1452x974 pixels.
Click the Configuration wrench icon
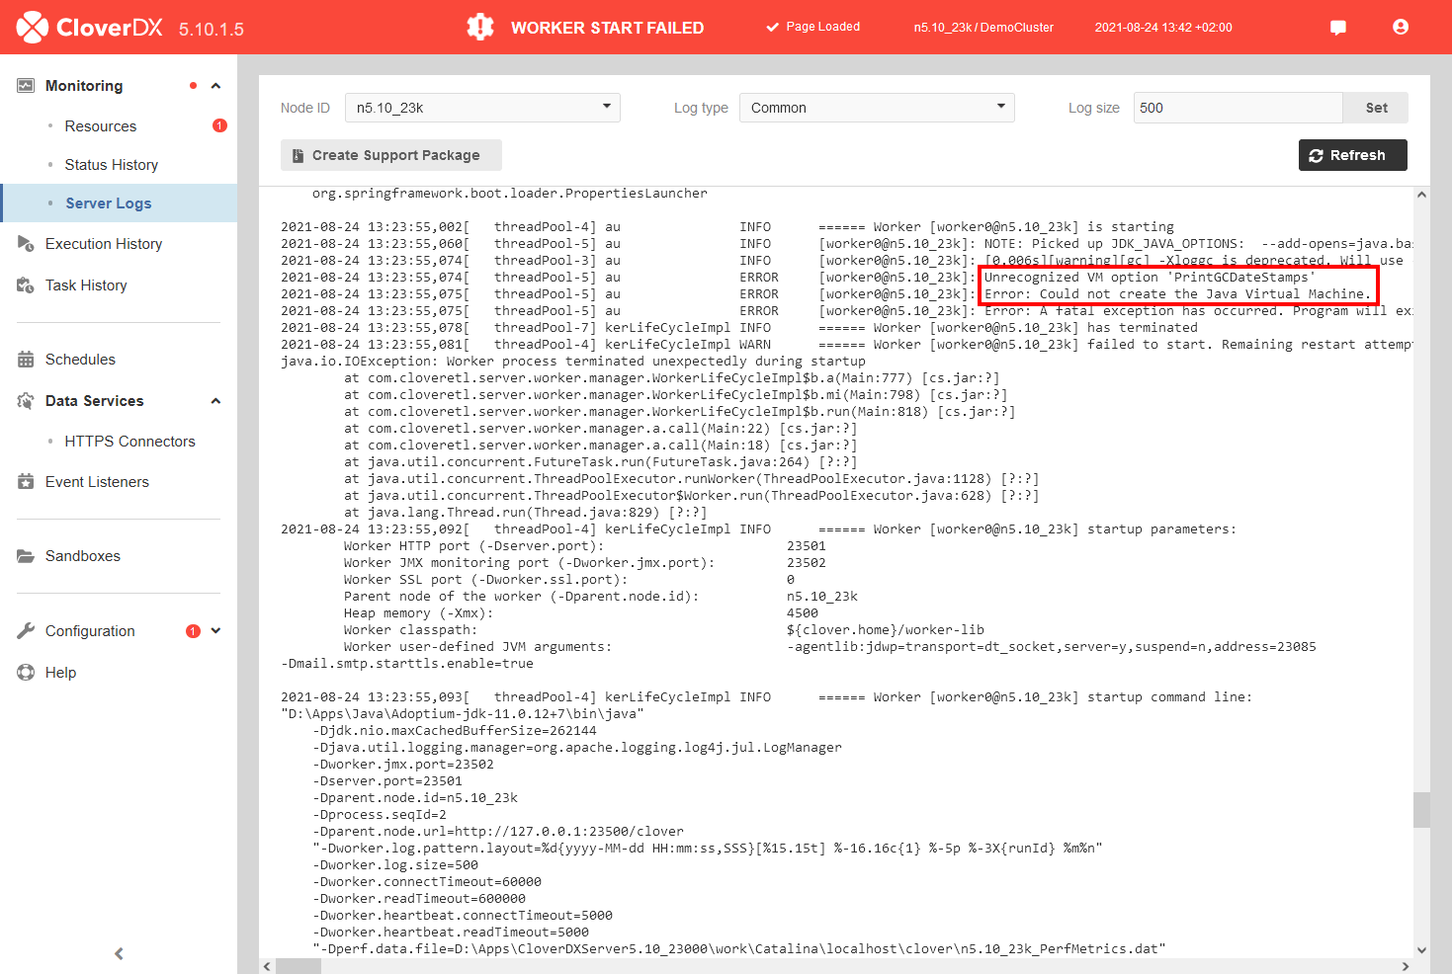click(x=26, y=631)
